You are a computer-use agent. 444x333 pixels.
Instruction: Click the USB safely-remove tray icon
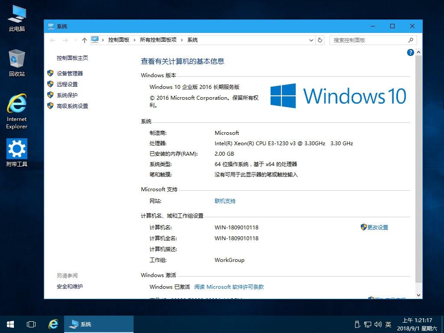click(357, 324)
